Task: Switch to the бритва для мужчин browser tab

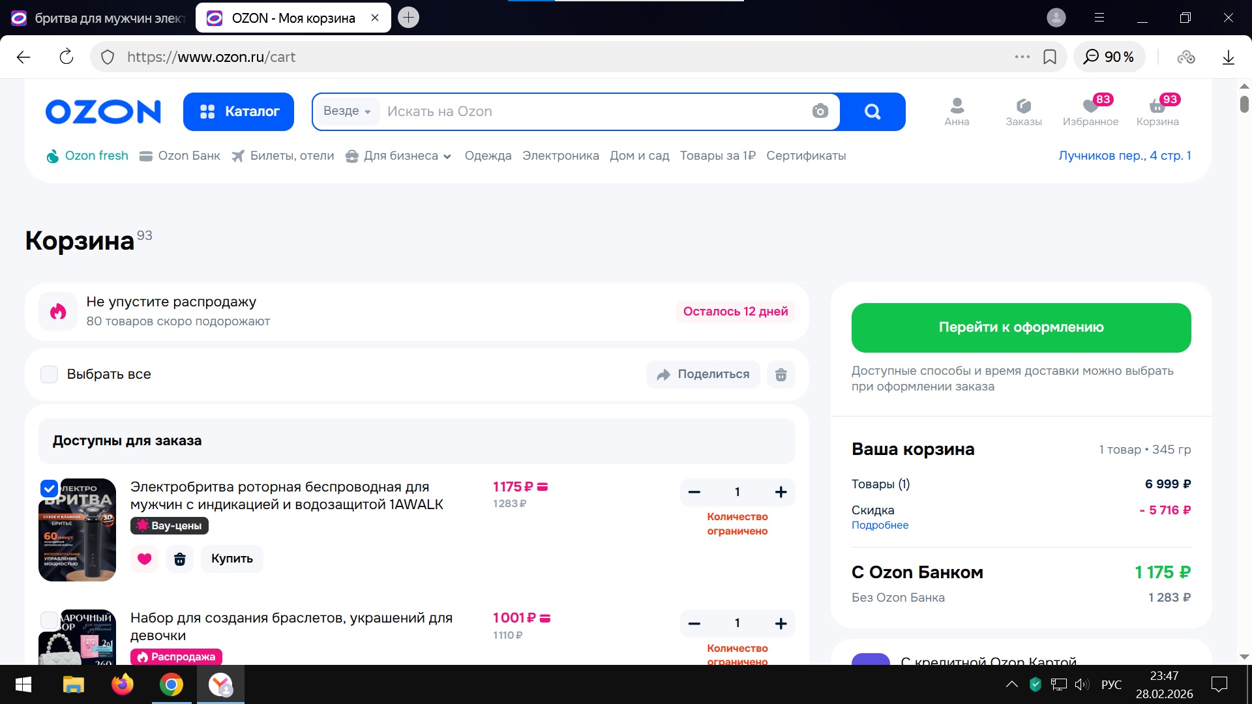Action: click(x=98, y=18)
